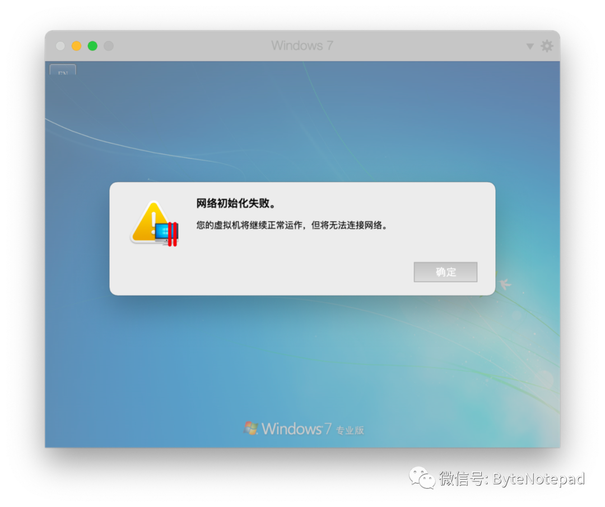Click the "Windows 7" window title
The height and width of the screenshot is (507, 605).
(302, 45)
